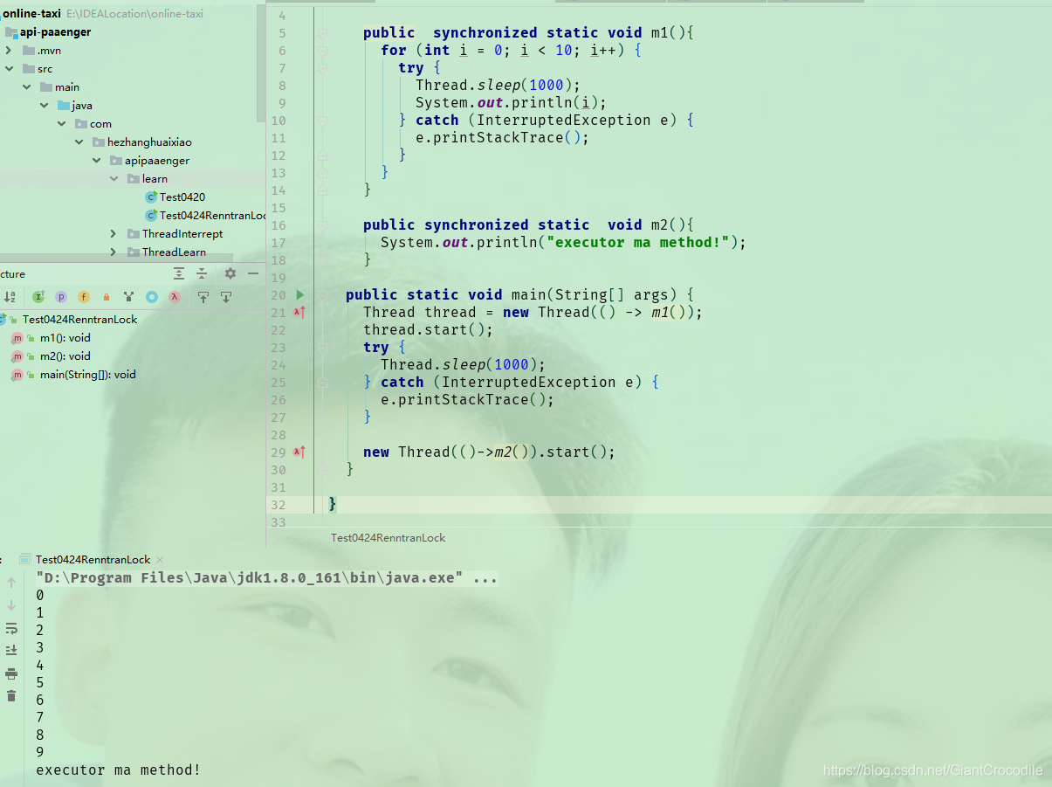Select Test0424RenntranLock class node in Structure
This screenshot has height=787, width=1052.
pyautogui.click(x=79, y=320)
